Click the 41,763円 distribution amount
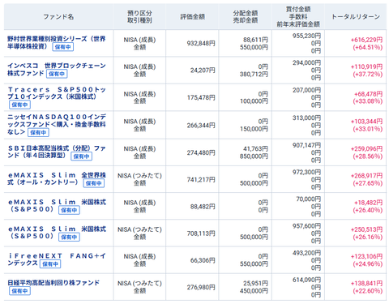The image size is (389, 304). coord(255,148)
